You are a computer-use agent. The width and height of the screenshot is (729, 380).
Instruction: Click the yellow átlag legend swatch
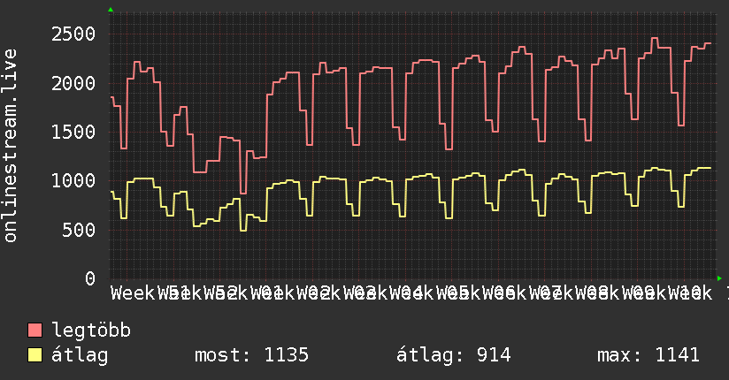pyautogui.click(x=35, y=355)
